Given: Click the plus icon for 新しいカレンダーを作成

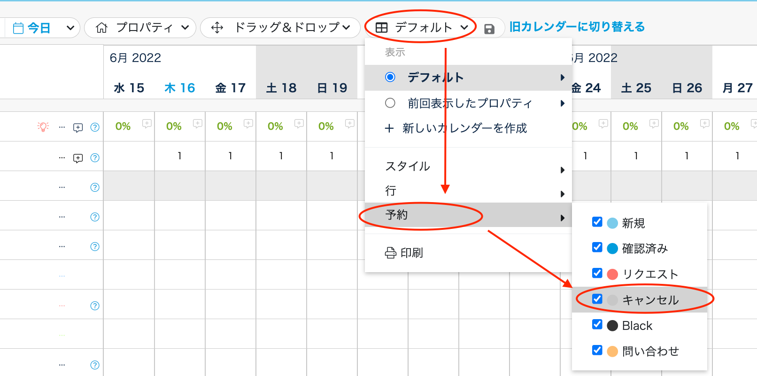Looking at the screenshot, I should [389, 128].
